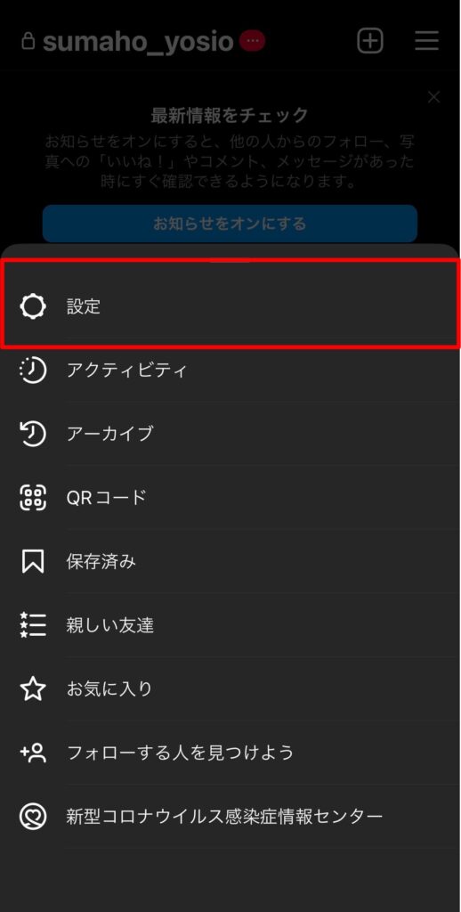Choose アーカイブ from the menu

pos(230,434)
